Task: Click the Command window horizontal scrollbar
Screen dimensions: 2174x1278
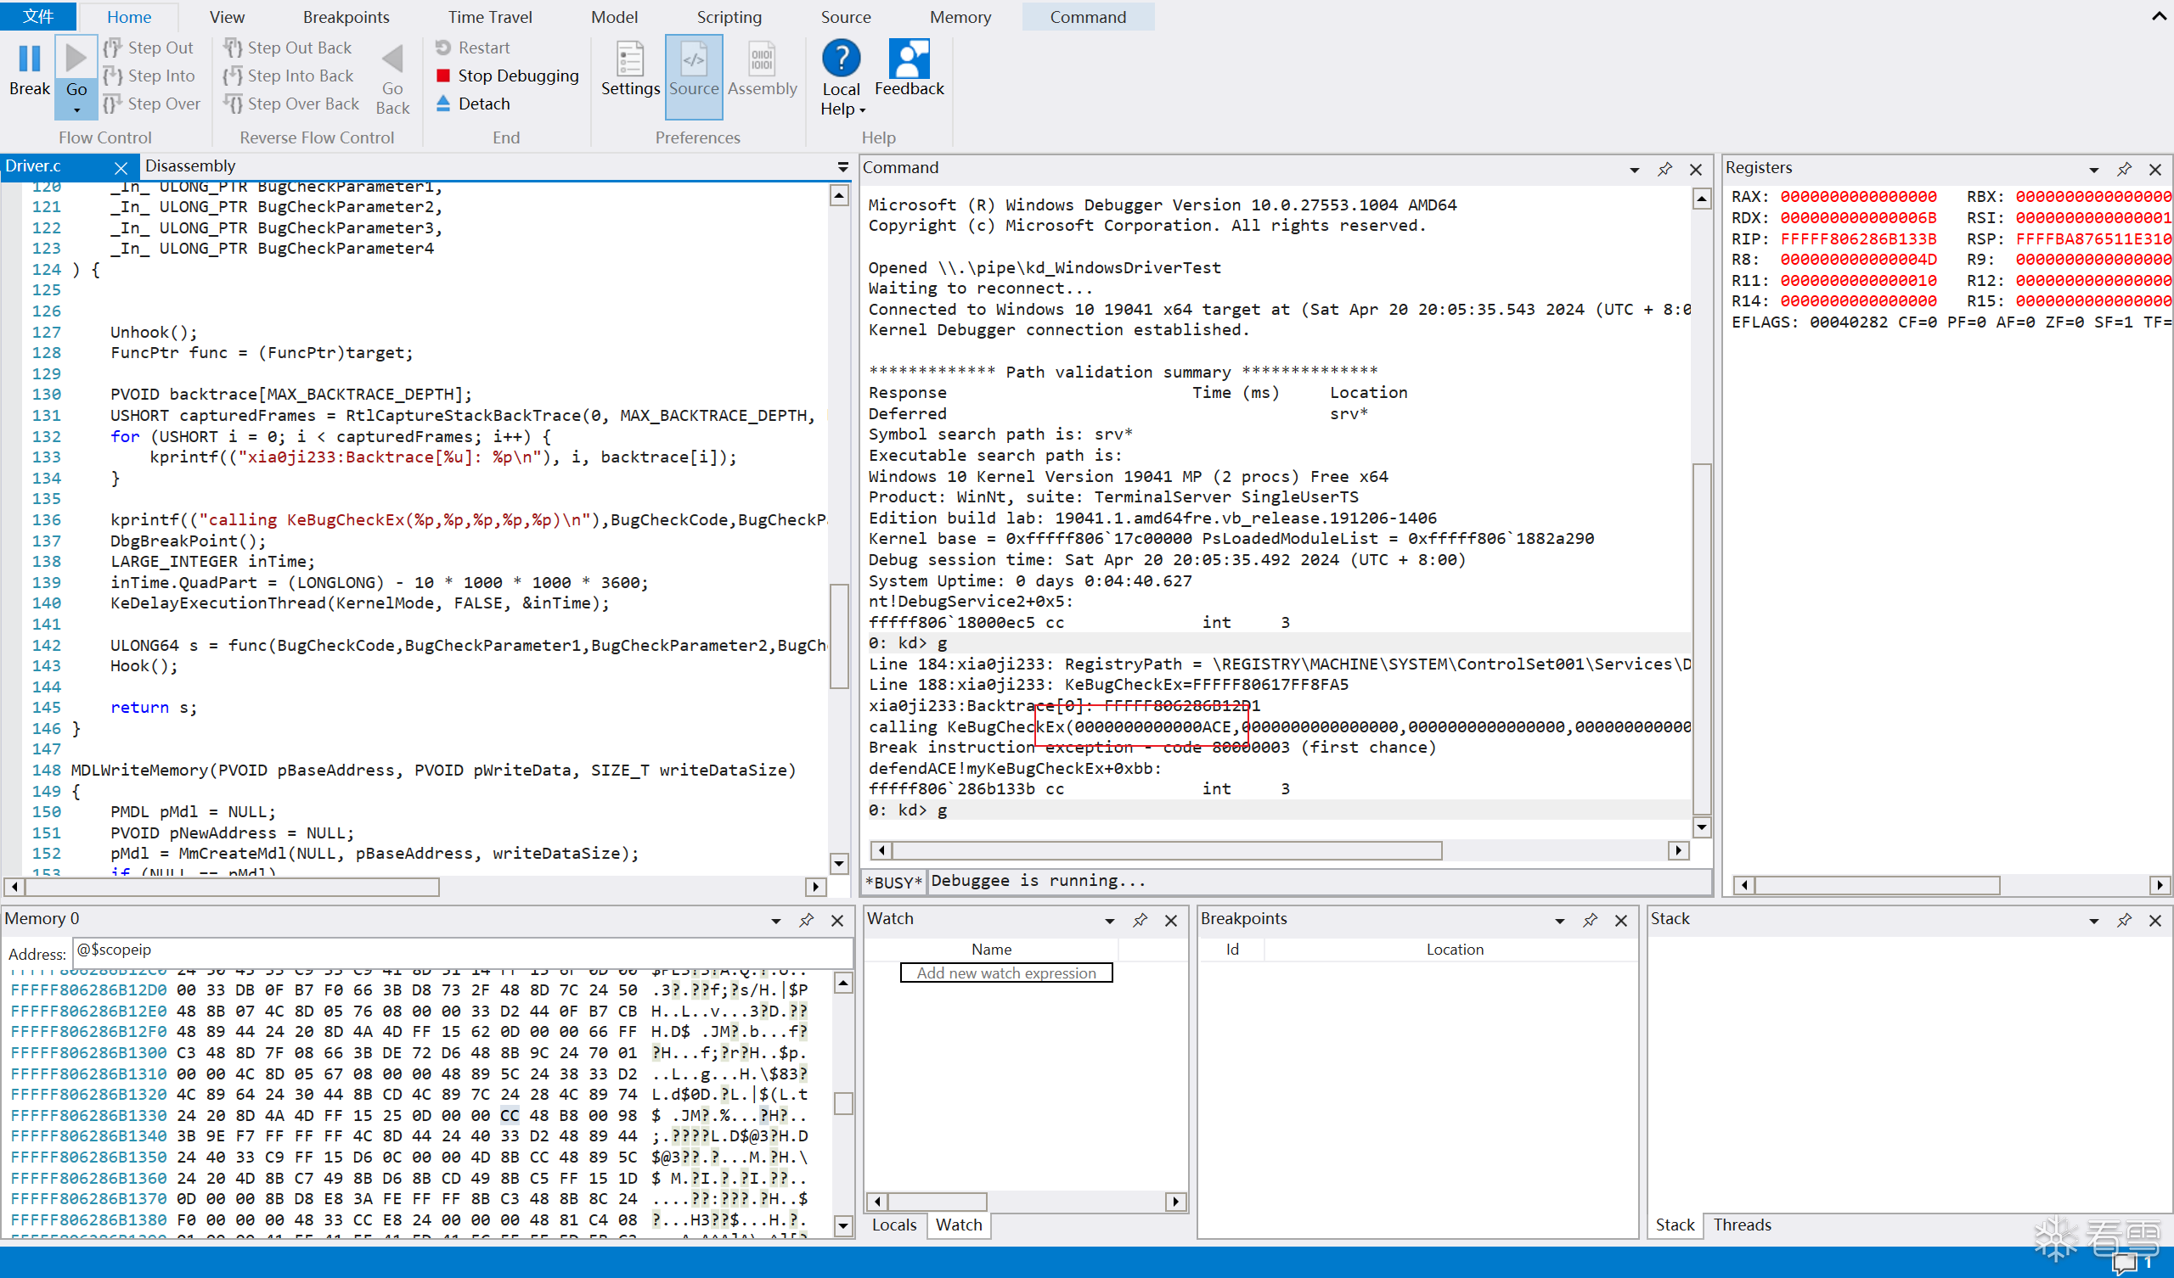Action: (1164, 850)
